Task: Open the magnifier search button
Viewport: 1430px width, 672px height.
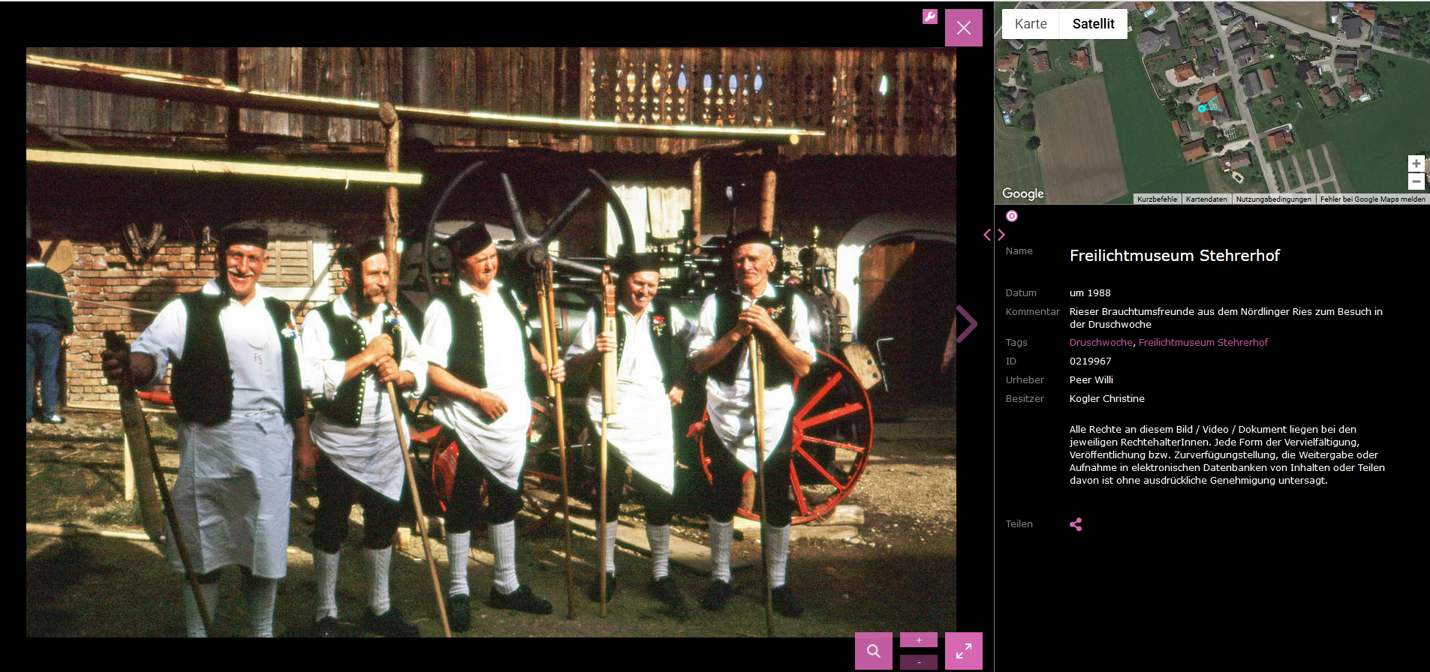Action: pos(874,651)
